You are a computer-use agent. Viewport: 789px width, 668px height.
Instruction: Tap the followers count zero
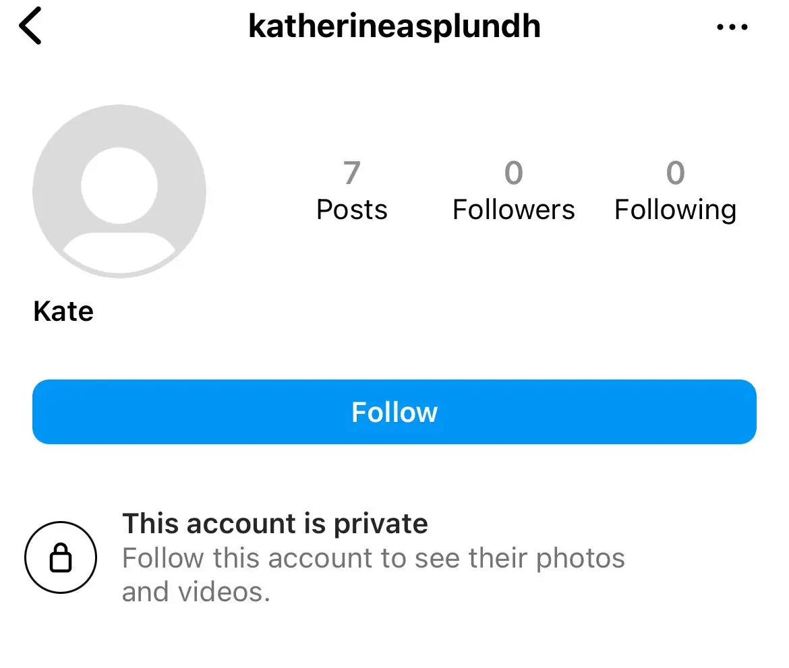[513, 173]
